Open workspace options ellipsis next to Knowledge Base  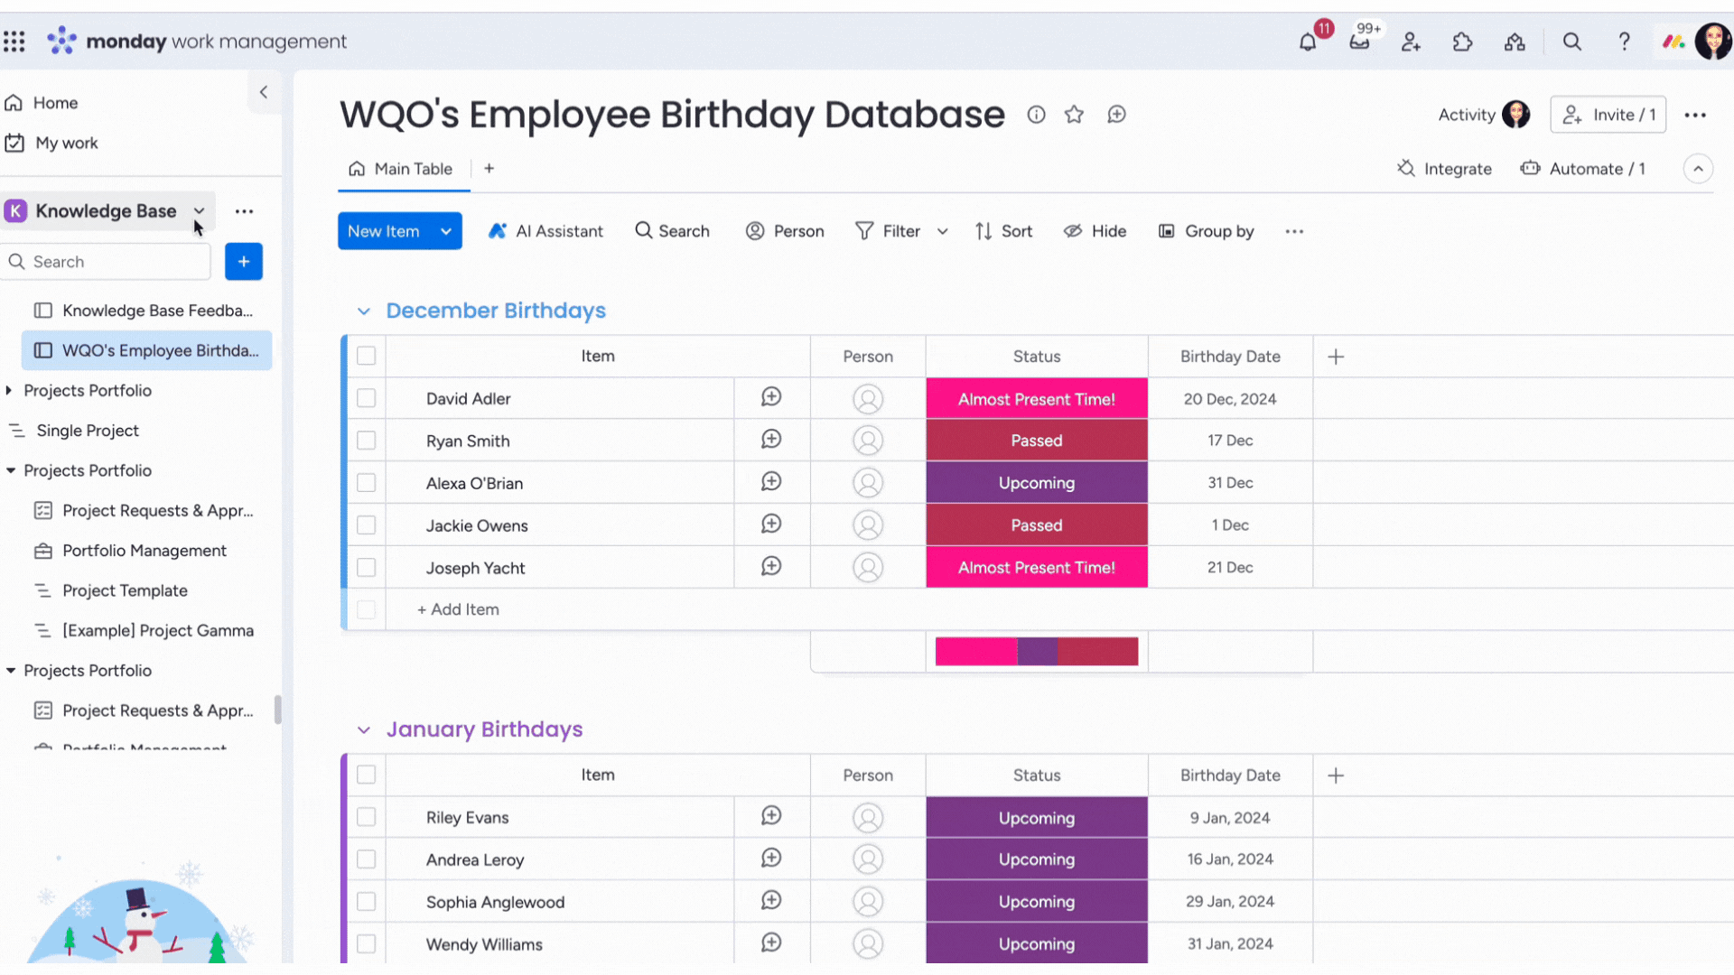click(x=244, y=211)
